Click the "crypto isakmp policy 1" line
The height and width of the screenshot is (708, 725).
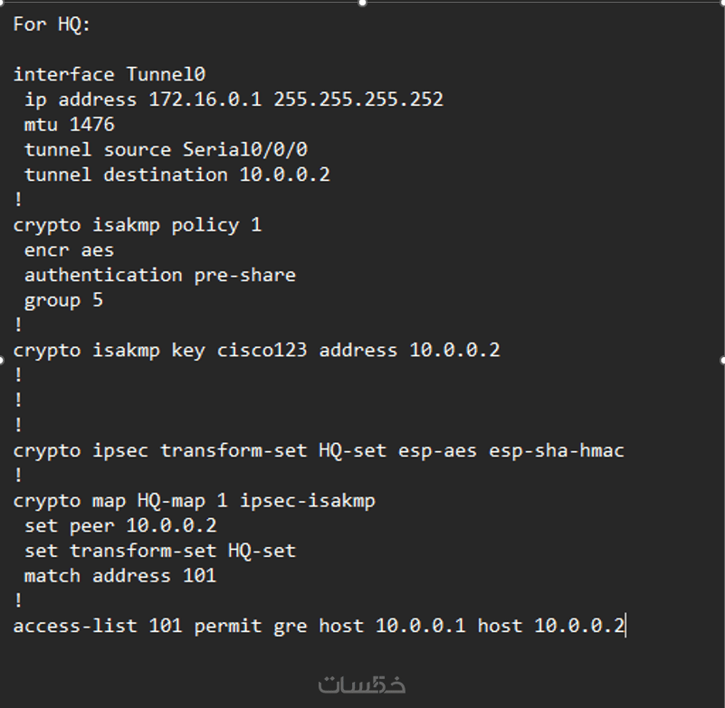137,224
